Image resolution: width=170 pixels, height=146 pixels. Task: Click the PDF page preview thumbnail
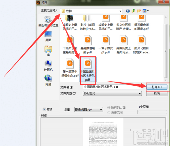click(103, 132)
